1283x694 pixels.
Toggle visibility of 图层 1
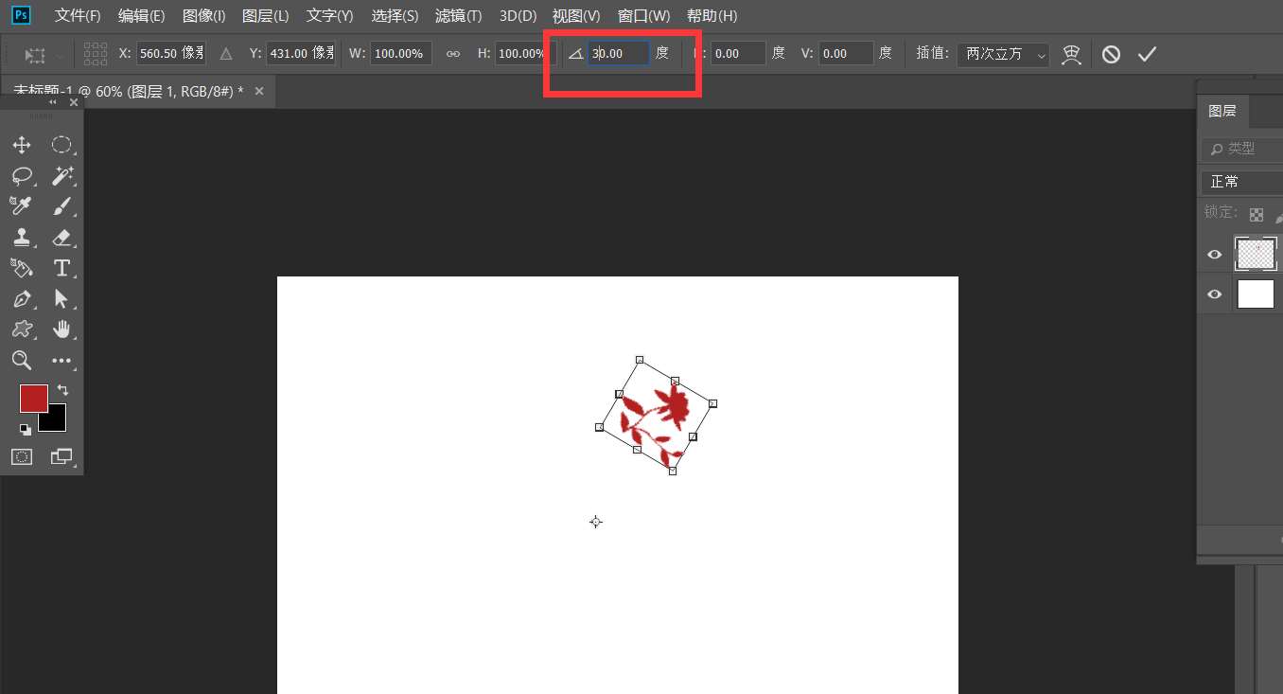(1214, 254)
